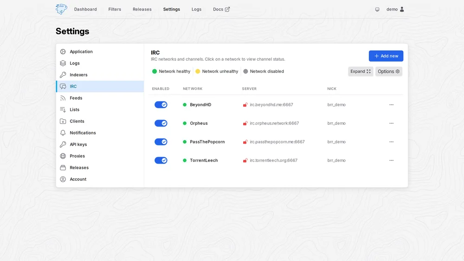Click server text irc.orpheus.network:6667
This screenshot has height=261, width=464.
click(274, 123)
